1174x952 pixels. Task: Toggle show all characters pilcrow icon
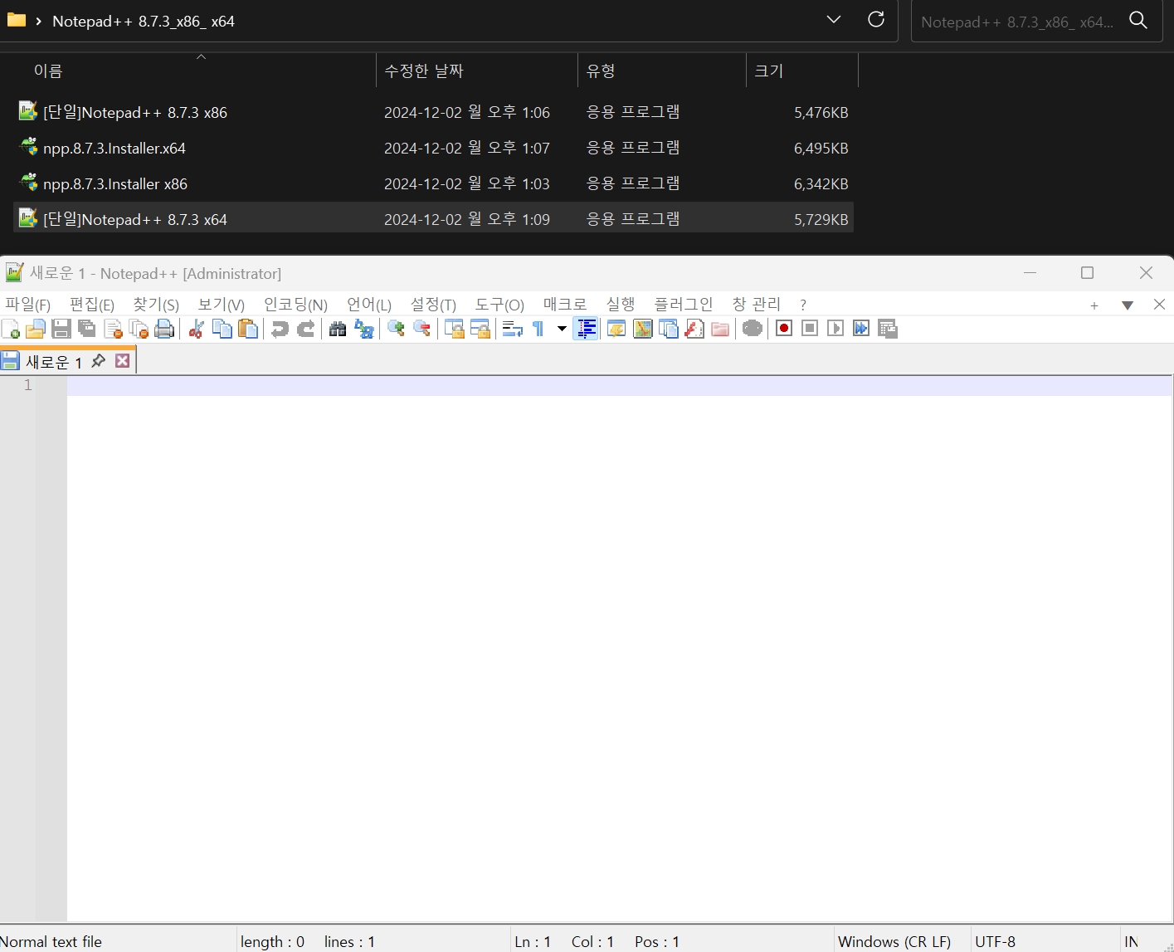click(x=538, y=329)
